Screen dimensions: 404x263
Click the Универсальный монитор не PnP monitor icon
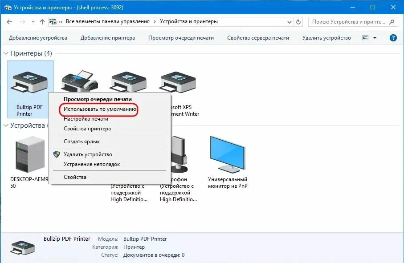[x=227, y=151]
